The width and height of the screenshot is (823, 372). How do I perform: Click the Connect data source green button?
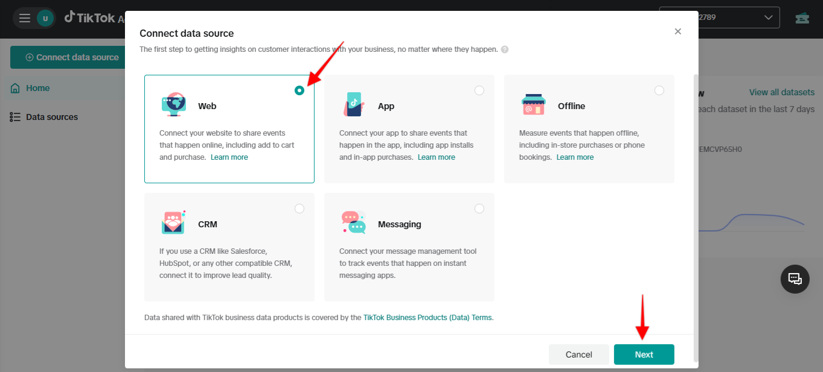click(68, 57)
